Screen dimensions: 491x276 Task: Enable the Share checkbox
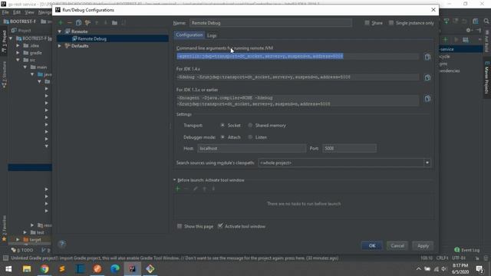coord(367,23)
